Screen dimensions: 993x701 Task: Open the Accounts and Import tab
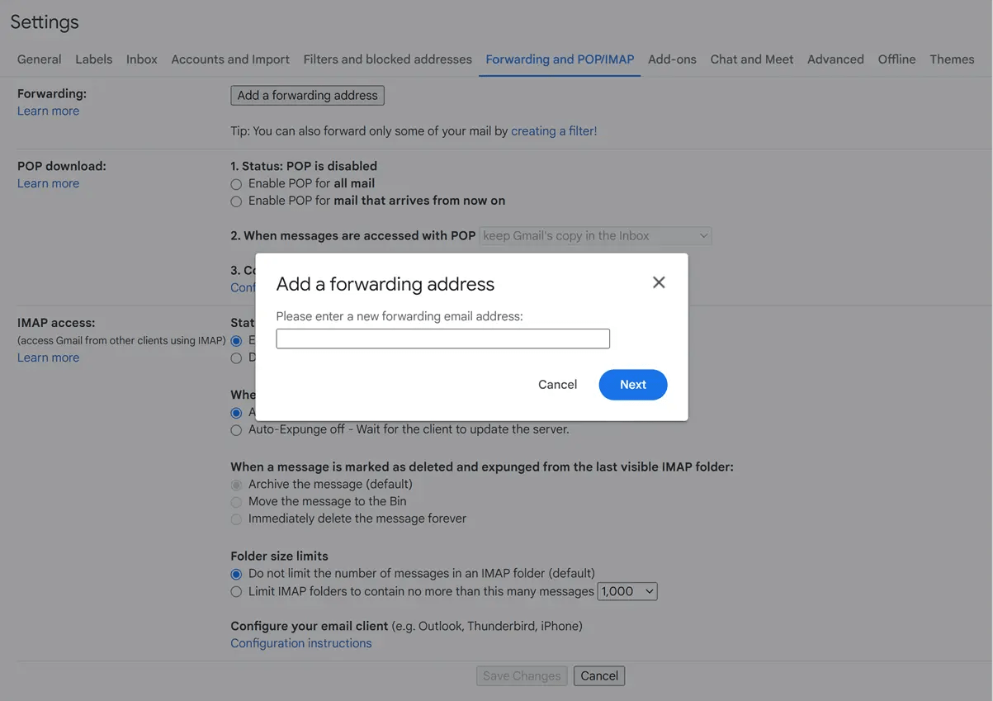[x=230, y=59]
